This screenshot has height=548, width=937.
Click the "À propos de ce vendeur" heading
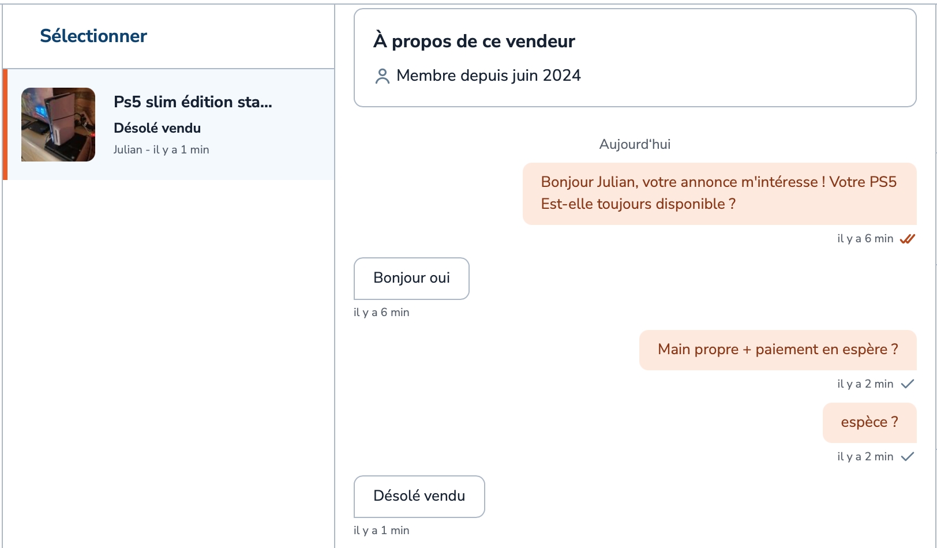(x=474, y=42)
